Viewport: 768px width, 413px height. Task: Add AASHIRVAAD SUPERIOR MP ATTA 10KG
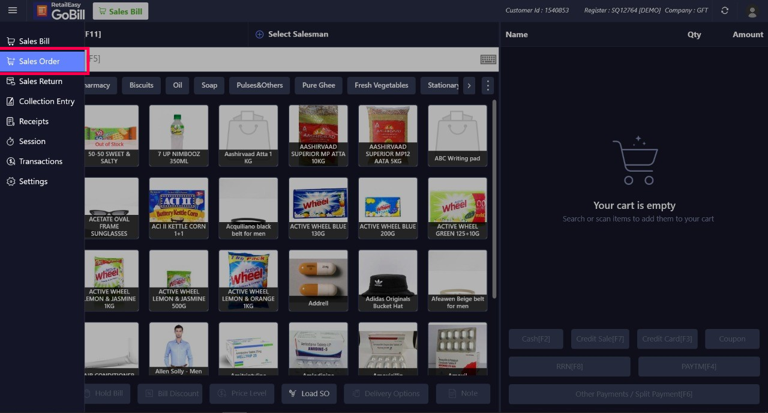tap(318, 136)
